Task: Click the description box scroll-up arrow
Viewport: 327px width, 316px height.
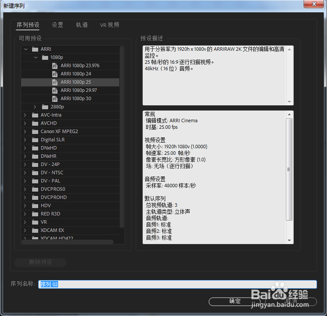Action: point(289,49)
